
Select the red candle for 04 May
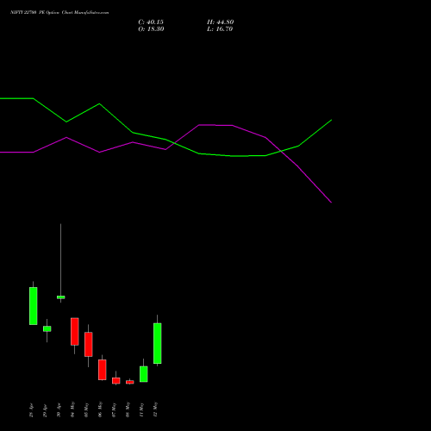pyautogui.click(x=75, y=332)
